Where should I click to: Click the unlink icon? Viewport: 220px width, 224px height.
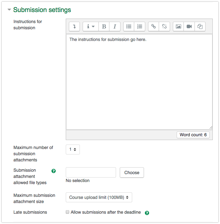pos(164,26)
